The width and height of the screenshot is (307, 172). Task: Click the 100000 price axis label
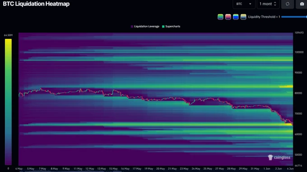[299, 52]
